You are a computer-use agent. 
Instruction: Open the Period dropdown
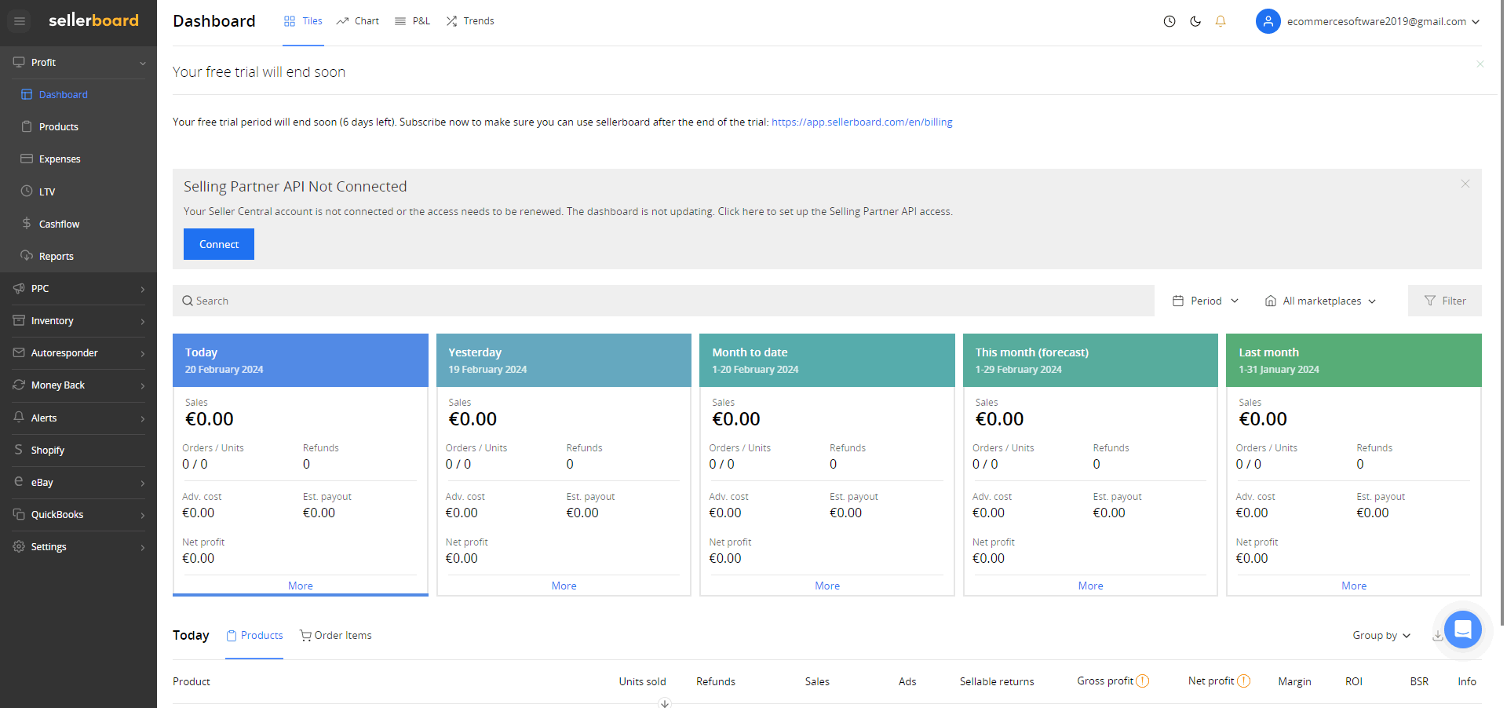tap(1206, 301)
